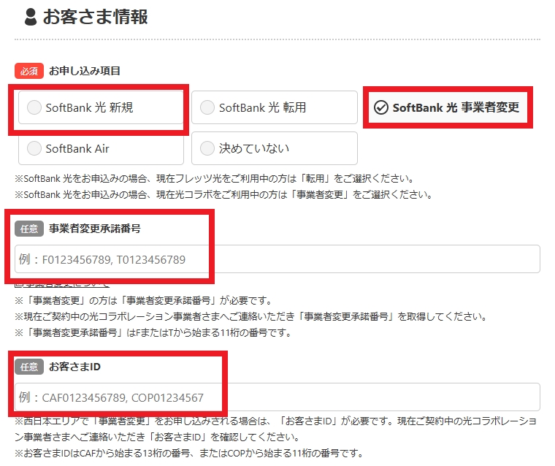
Task: Click the お客さまID field label
Action: (74, 367)
